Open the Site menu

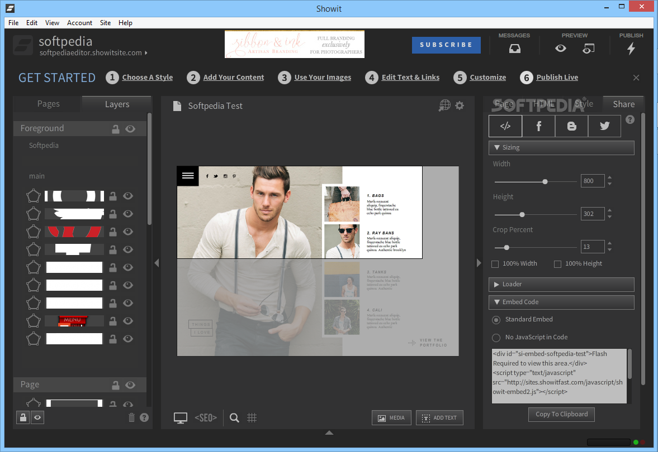tap(105, 23)
